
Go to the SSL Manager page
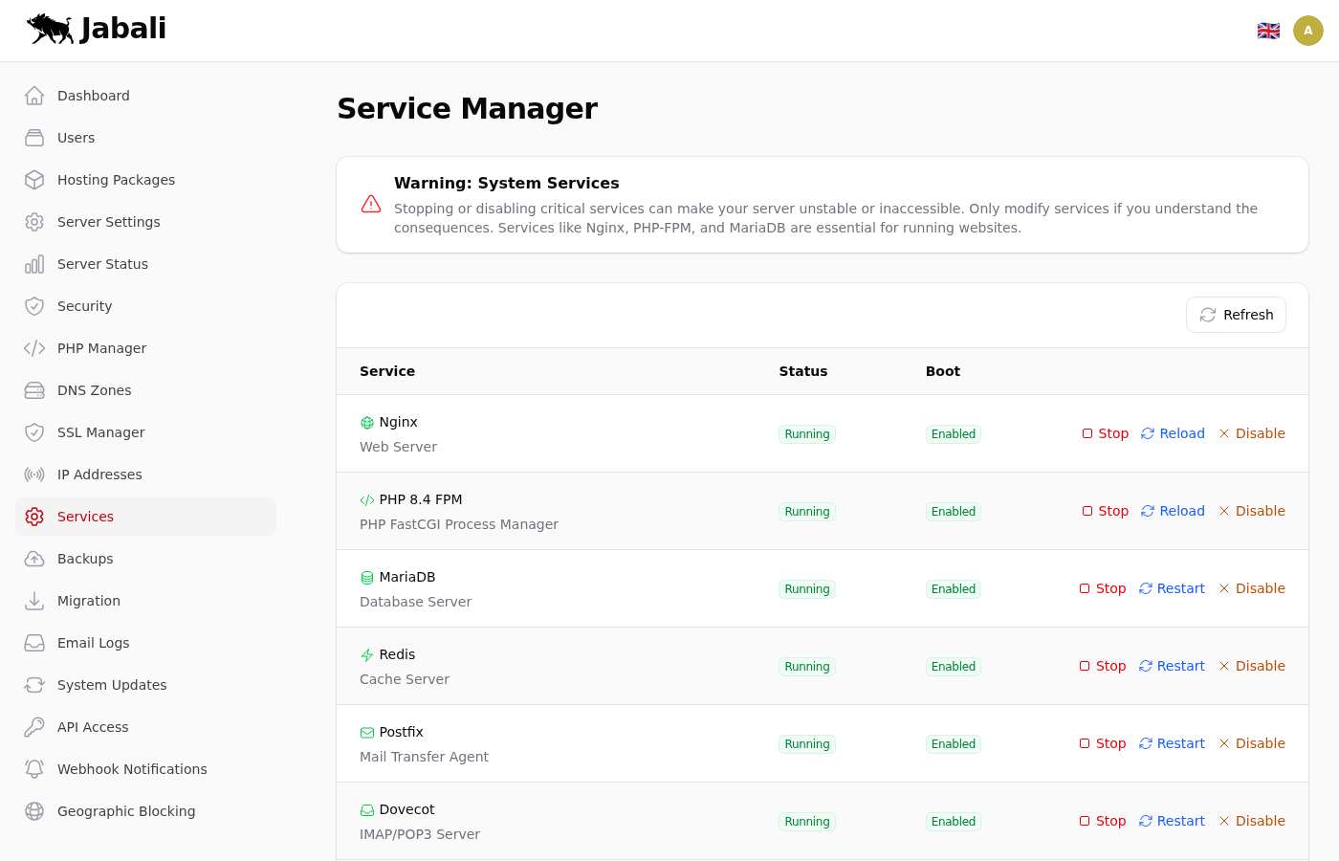(x=100, y=432)
